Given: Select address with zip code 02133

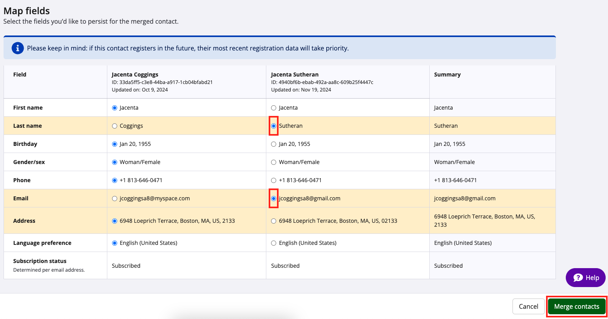Looking at the screenshot, I should [274, 221].
